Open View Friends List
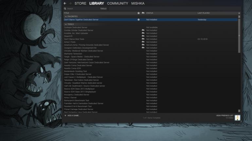 pyautogui.click(x=225, y=116)
